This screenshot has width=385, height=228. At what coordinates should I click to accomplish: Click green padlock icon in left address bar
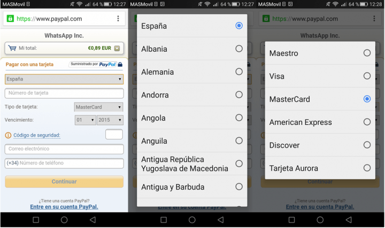[x=10, y=19]
